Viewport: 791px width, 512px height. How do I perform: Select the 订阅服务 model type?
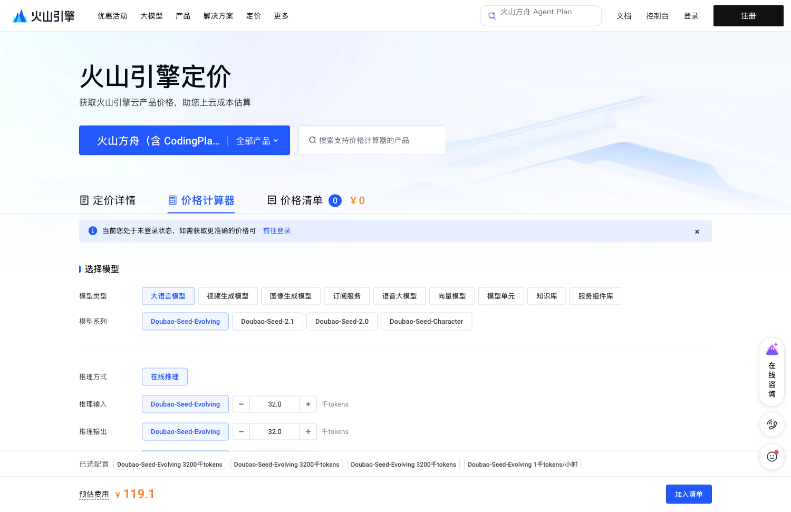[x=347, y=296]
